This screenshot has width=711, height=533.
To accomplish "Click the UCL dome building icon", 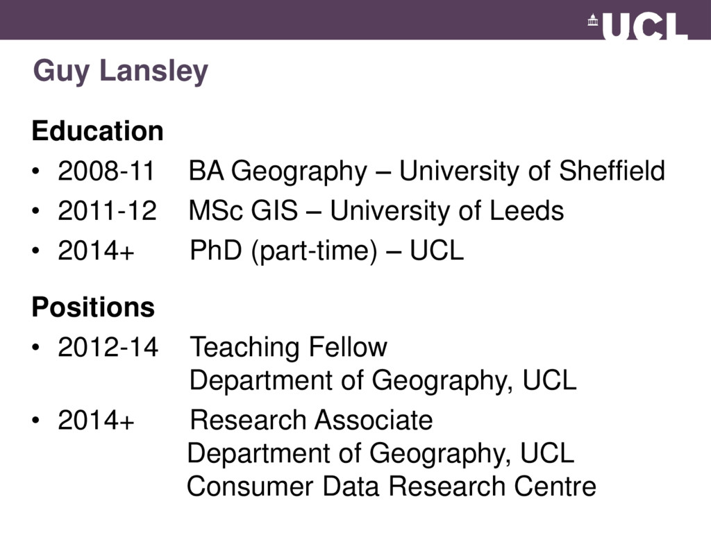I will [593, 20].
